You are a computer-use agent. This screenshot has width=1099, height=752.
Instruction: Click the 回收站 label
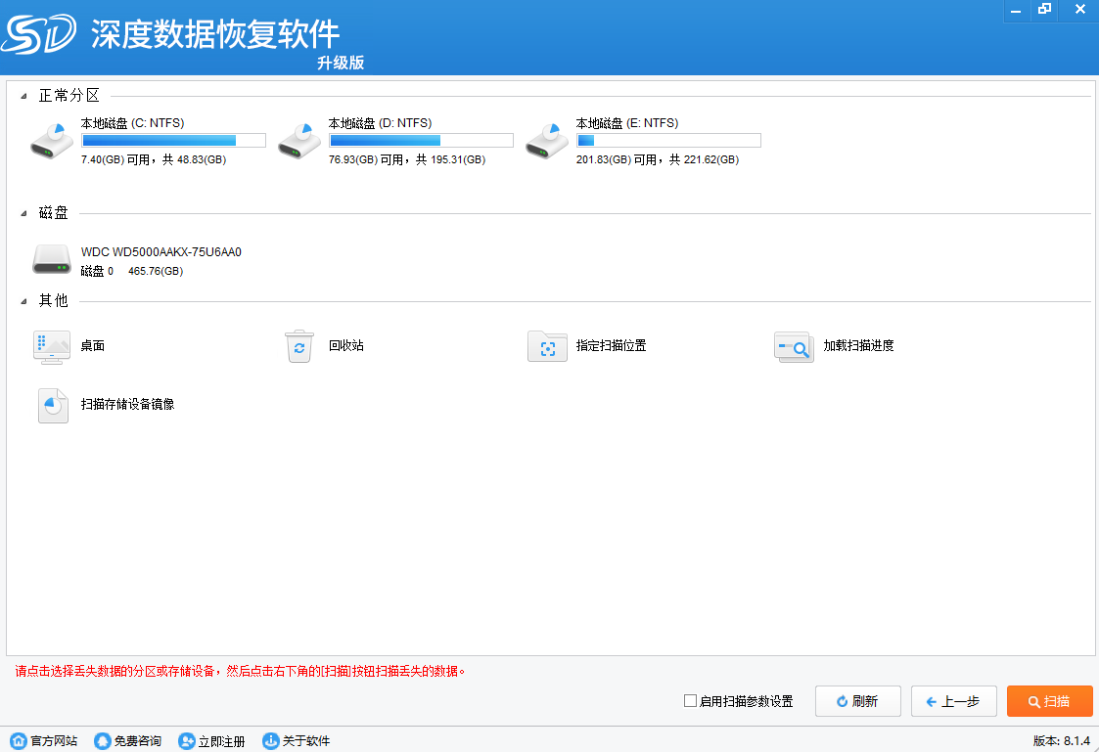(x=346, y=346)
